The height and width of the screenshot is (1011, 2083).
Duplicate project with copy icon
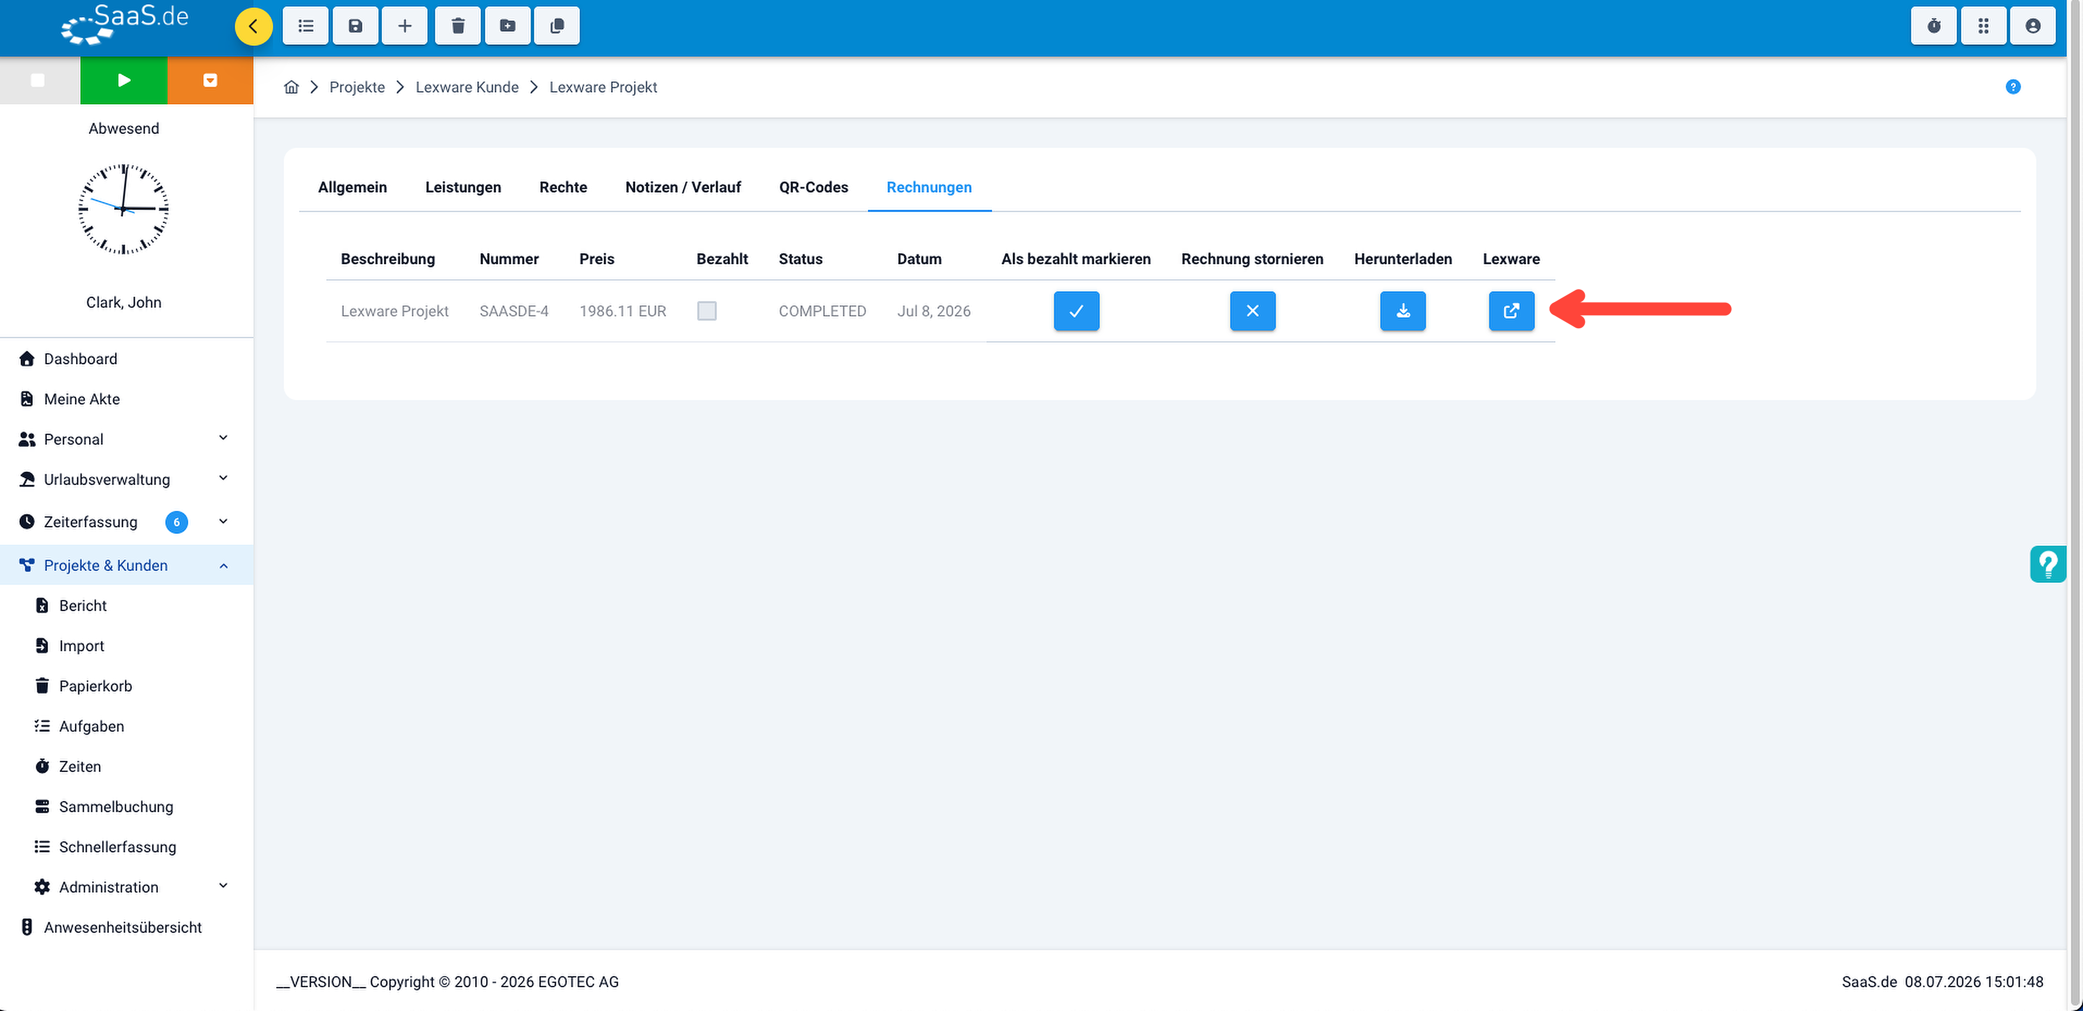pyautogui.click(x=557, y=26)
